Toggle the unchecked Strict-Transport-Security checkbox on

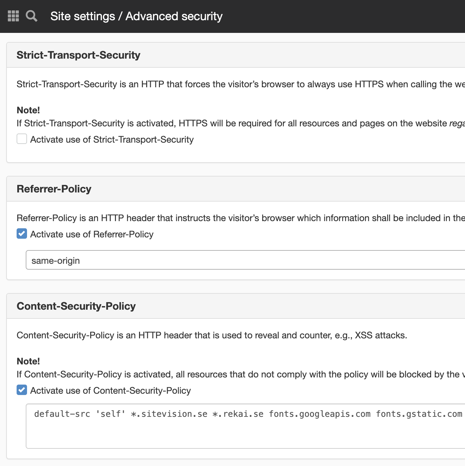[21, 139]
